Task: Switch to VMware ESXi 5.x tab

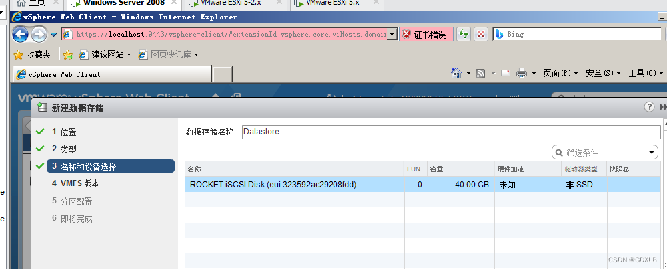Action: [337, 3]
